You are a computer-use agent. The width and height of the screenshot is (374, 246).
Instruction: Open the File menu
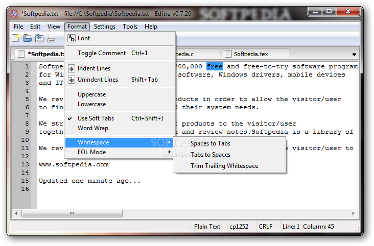[x=18, y=27]
